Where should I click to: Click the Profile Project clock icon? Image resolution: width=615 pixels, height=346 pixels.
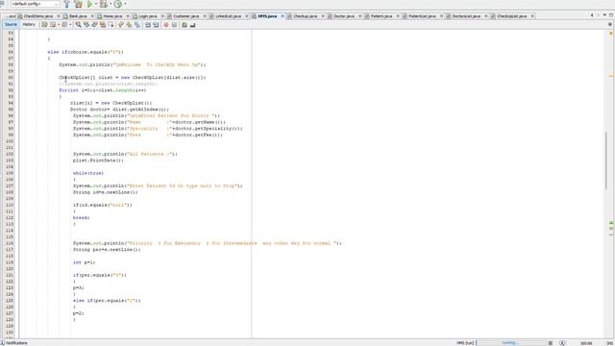click(117, 4)
